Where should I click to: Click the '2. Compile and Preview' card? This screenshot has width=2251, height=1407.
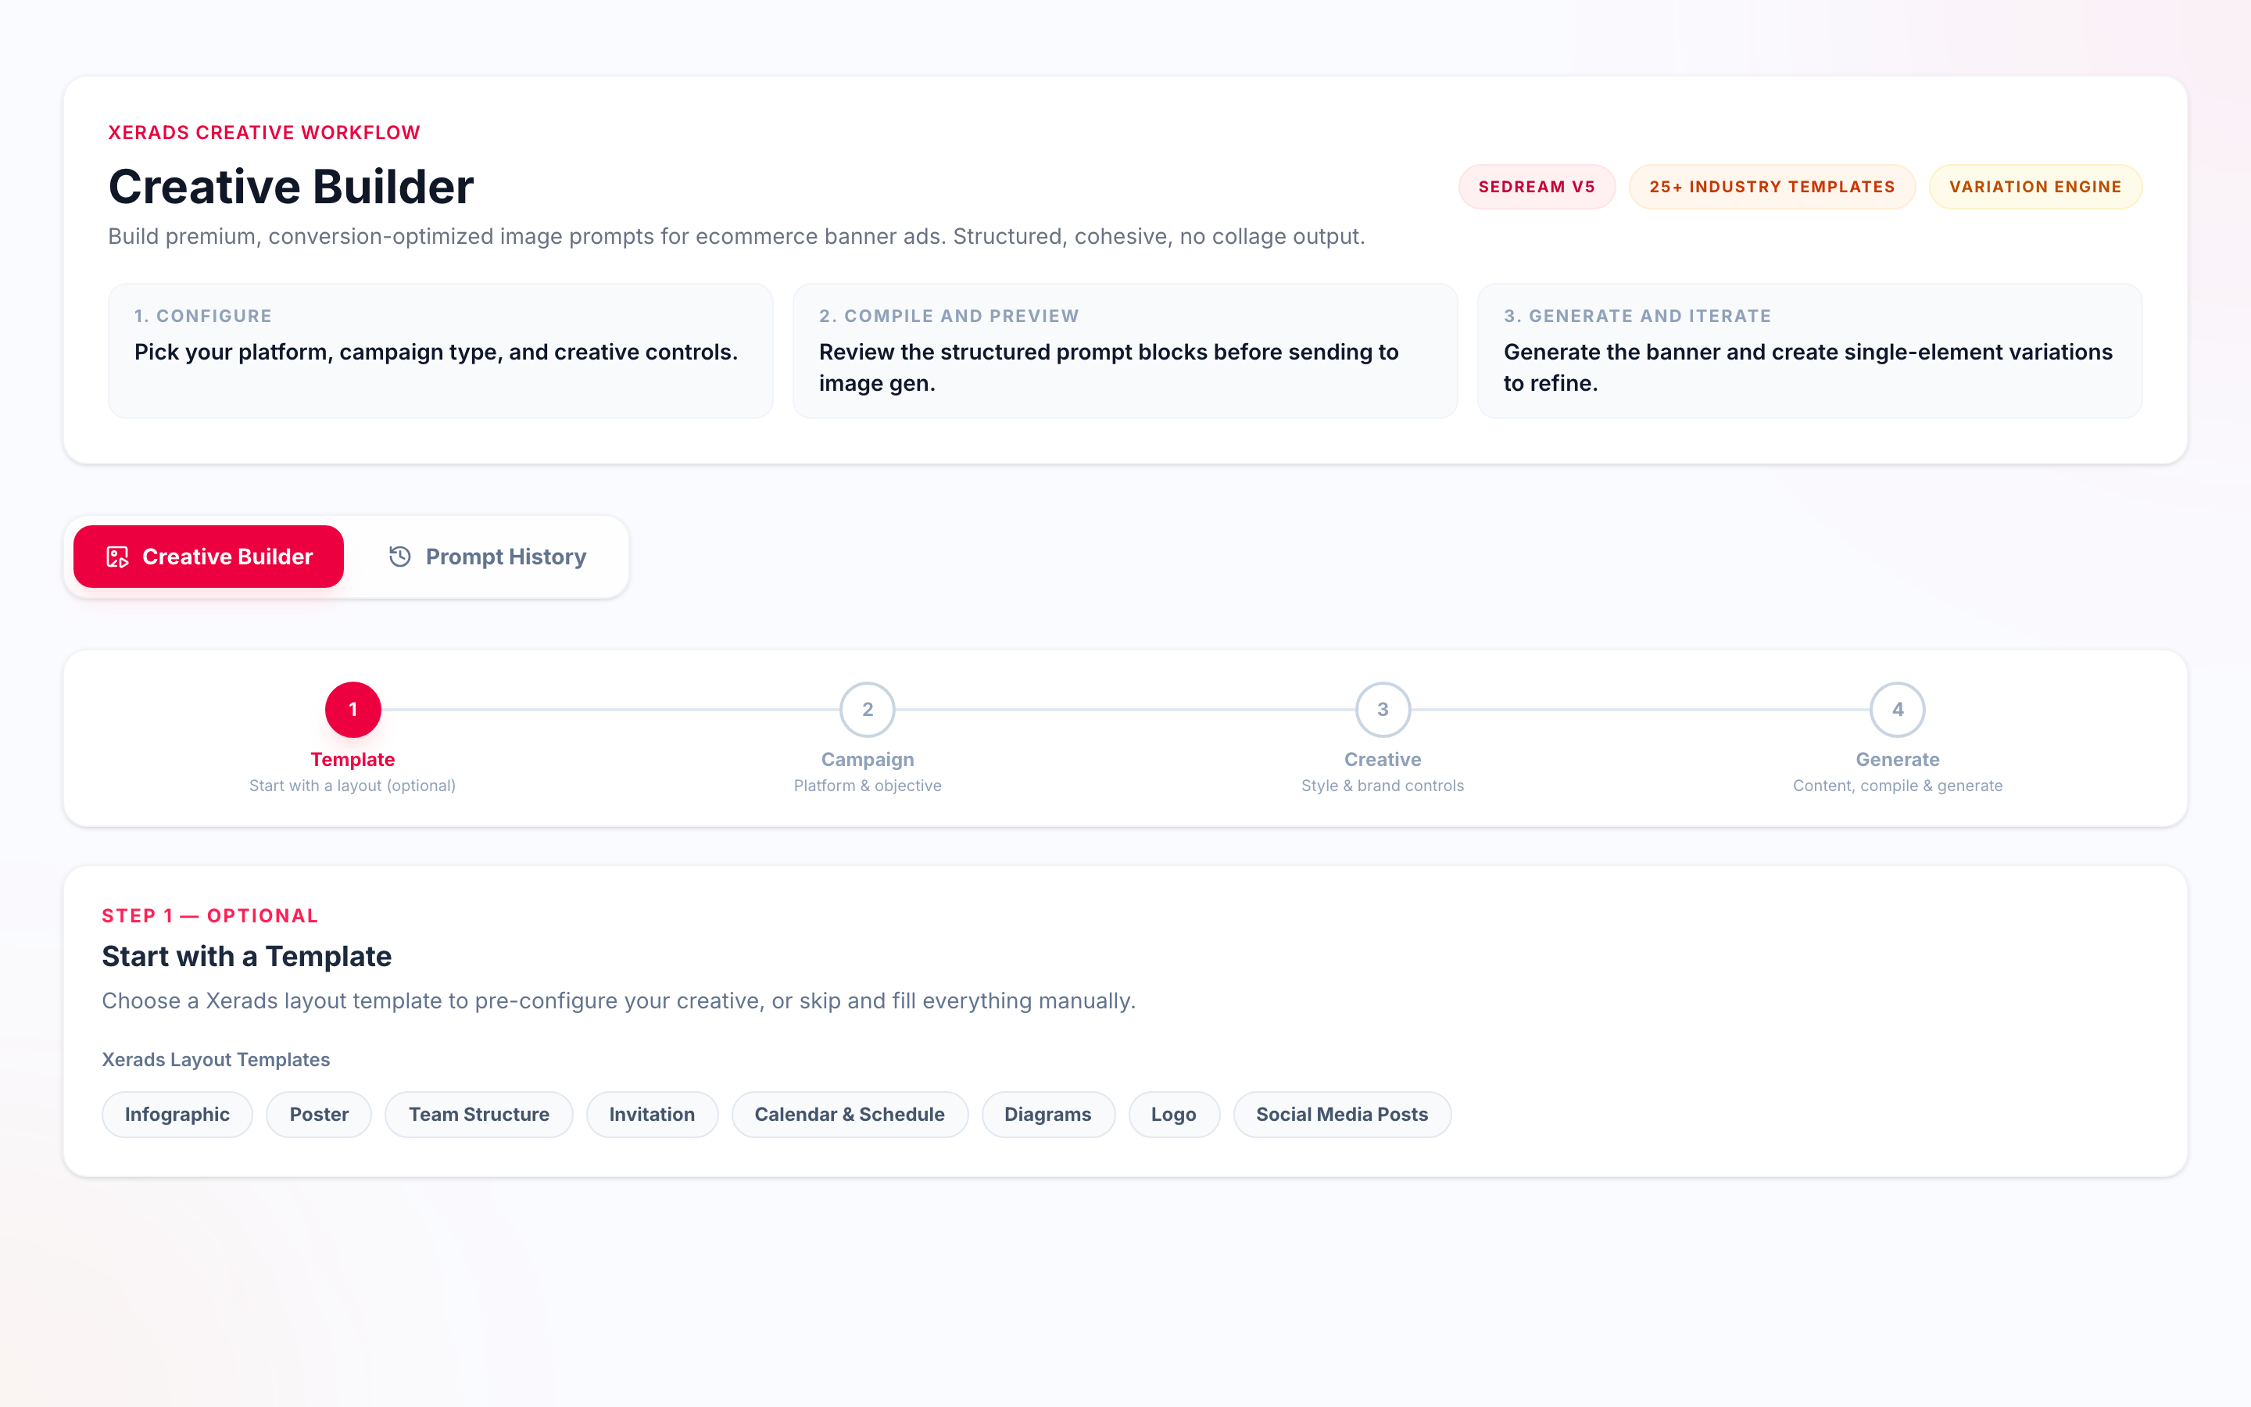pos(1125,351)
